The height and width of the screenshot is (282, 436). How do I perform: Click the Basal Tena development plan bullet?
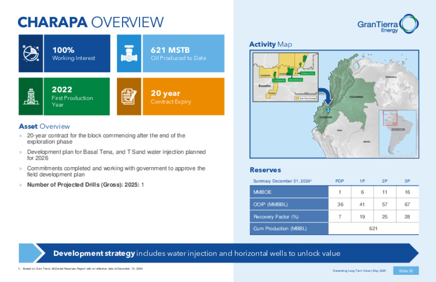tap(116, 155)
